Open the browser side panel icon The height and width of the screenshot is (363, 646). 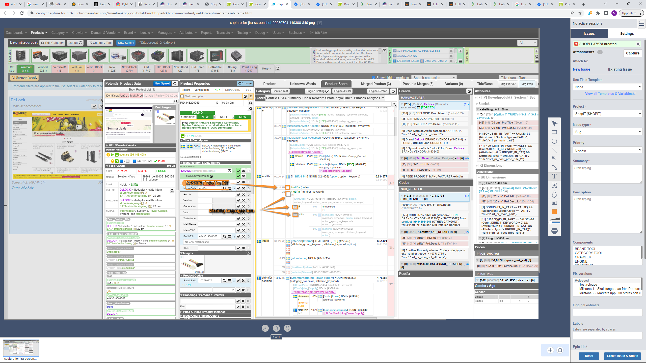point(606,13)
